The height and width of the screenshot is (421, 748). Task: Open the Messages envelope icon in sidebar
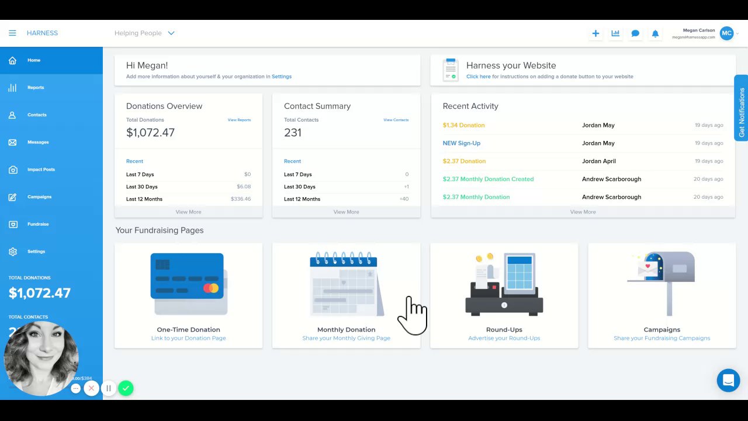pos(12,142)
